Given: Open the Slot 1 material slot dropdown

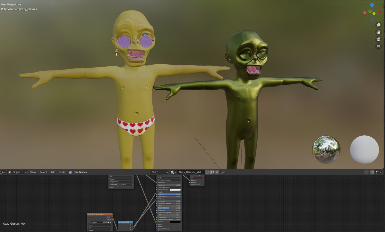Looking at the screenshot, I should pyautogui.click(x=159, y=172).
